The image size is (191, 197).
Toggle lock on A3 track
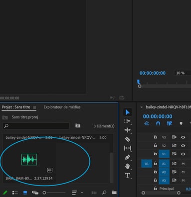[155, 180]
